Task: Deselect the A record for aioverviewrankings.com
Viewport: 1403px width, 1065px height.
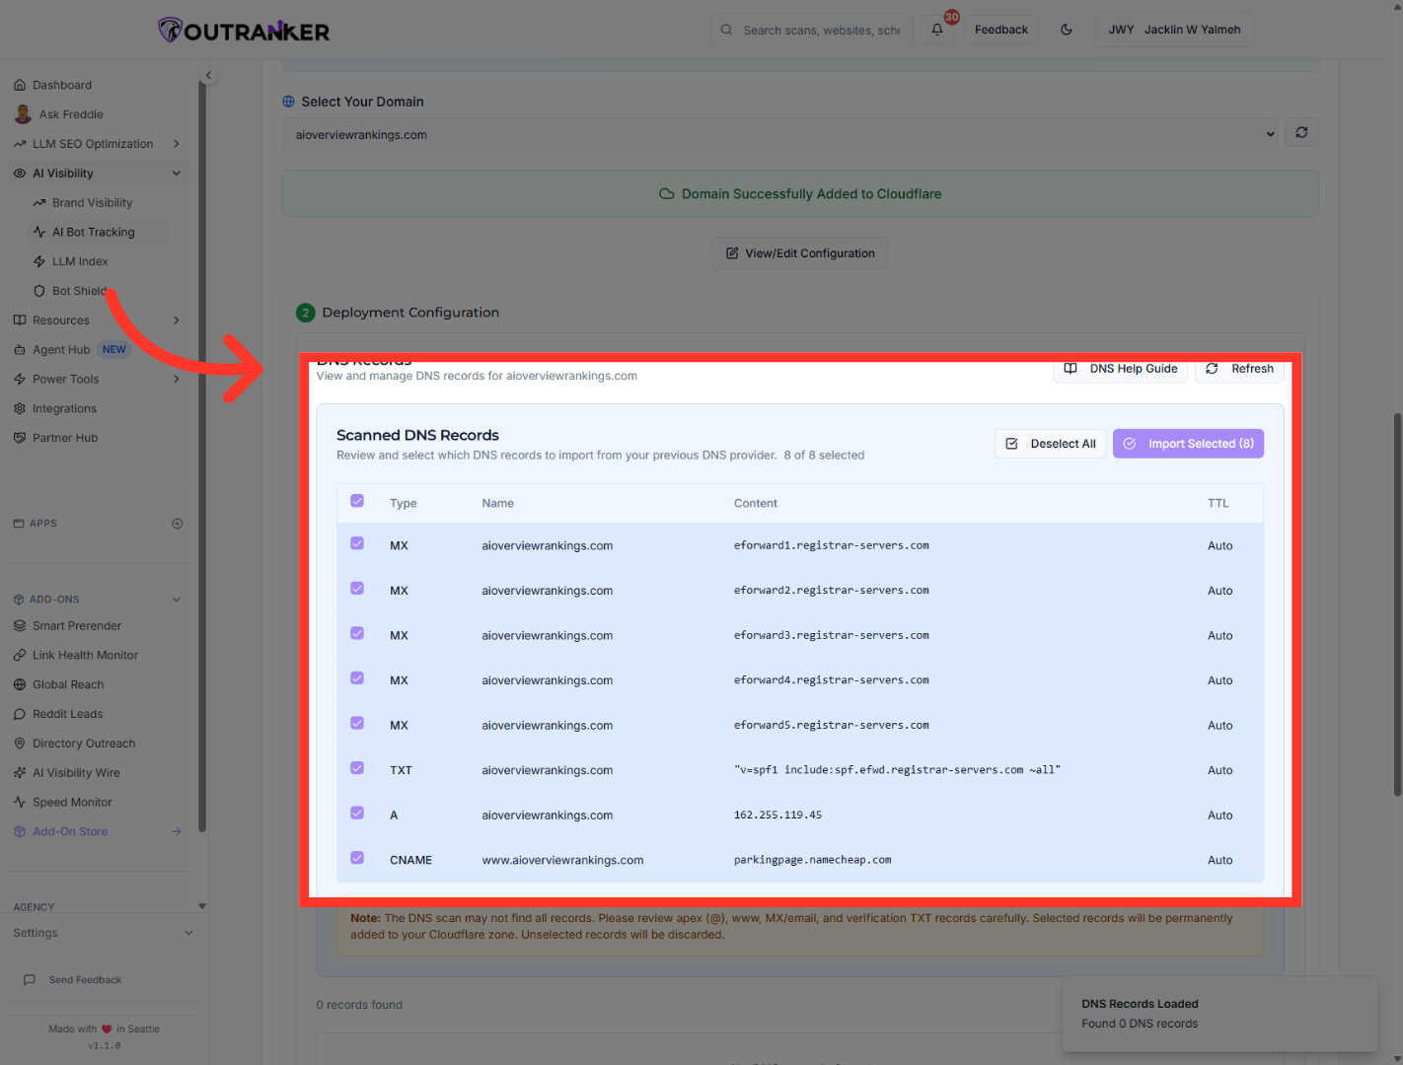Action: [x=356, y=813]
